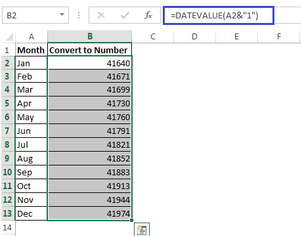The height and width of the screenshot is (237, 302).
Task: Select row 2 header
Action: click(7, 63)
